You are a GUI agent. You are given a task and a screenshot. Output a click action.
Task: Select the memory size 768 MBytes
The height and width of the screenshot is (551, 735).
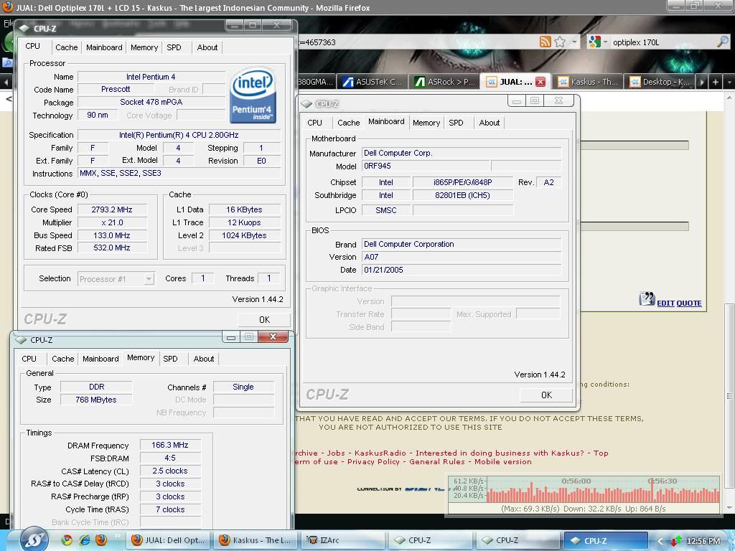click(x=96, y=400)
